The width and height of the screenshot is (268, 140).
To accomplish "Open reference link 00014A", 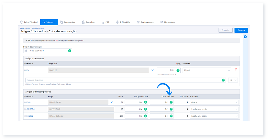I will click(27, 102).
